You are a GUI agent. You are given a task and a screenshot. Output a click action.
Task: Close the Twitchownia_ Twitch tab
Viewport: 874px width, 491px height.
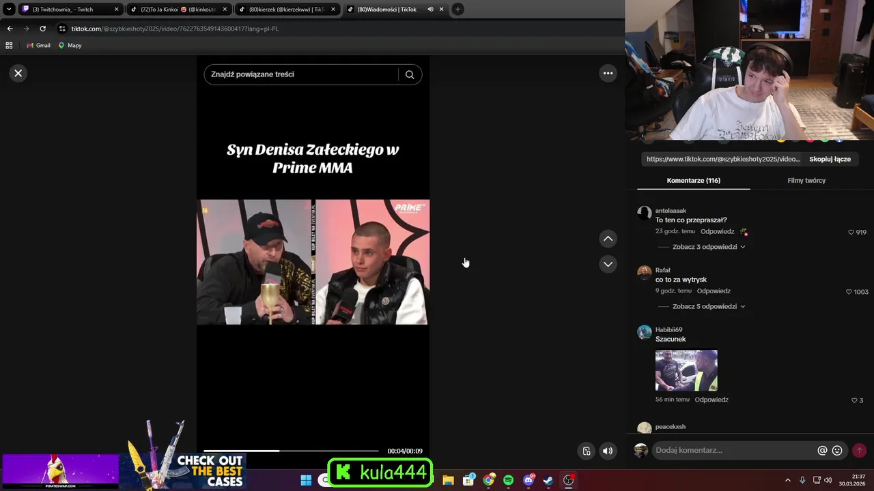(117, 10)
